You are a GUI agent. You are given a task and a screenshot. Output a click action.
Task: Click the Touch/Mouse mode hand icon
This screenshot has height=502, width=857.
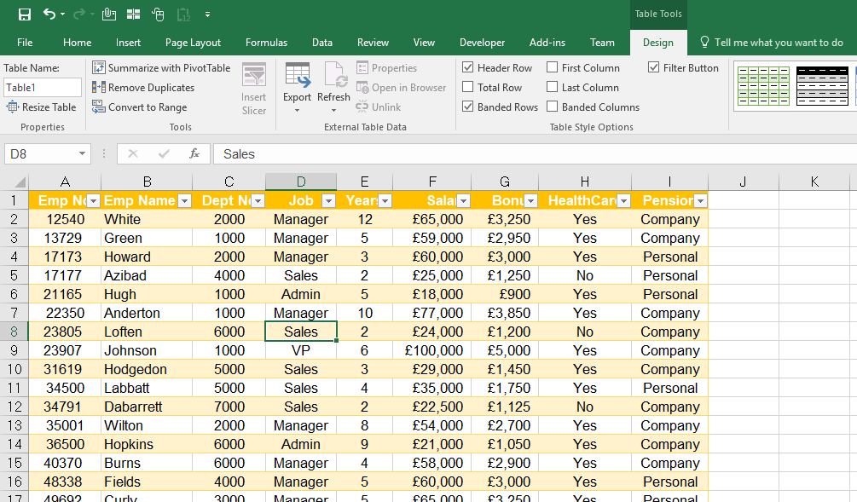pos(158,14)
